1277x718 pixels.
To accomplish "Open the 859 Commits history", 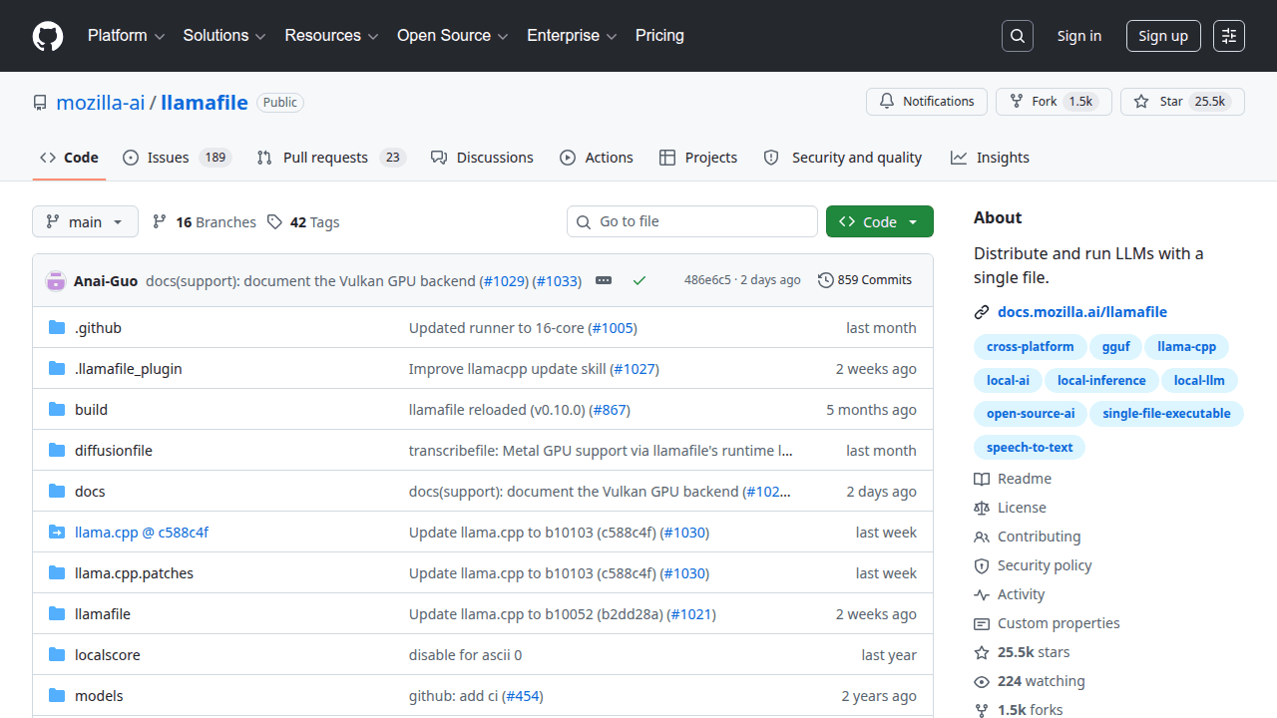I will [865, 280].
